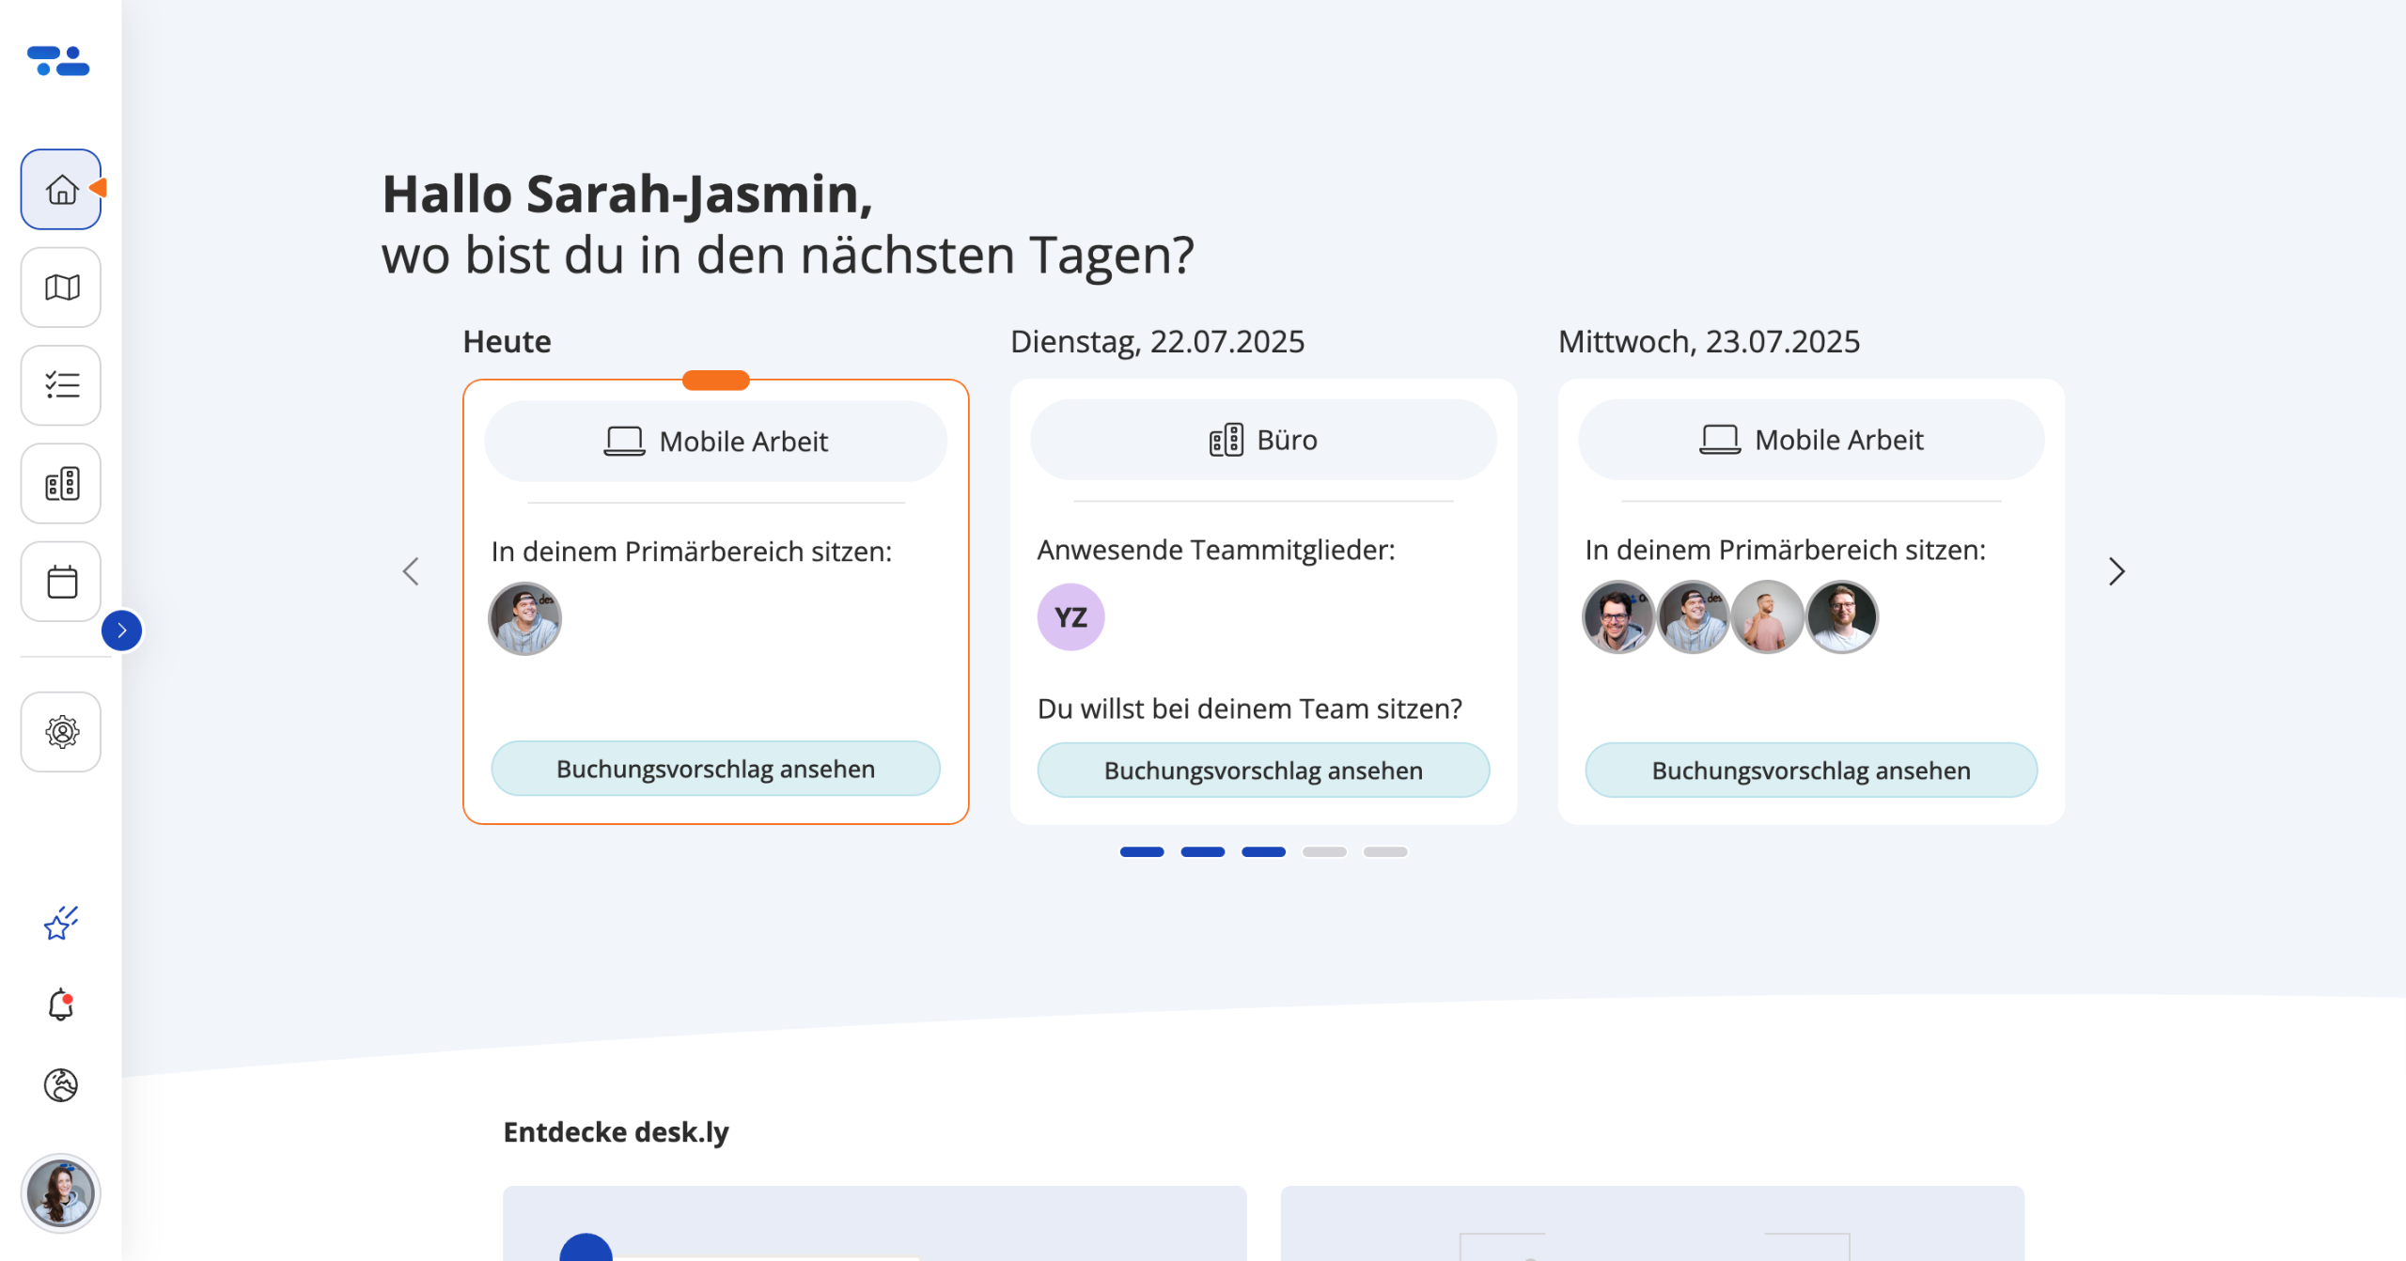
Task: View booking suggestion for today
Action: (x=715, y=769)
